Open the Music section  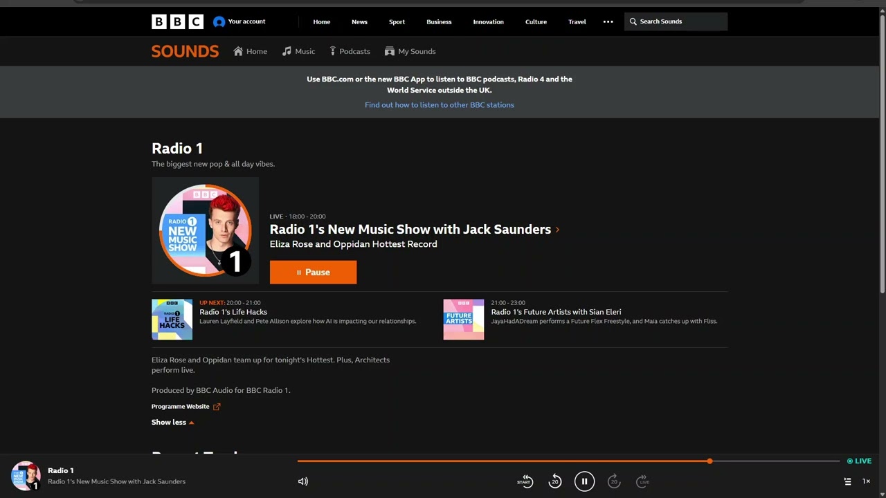[298, 51]
